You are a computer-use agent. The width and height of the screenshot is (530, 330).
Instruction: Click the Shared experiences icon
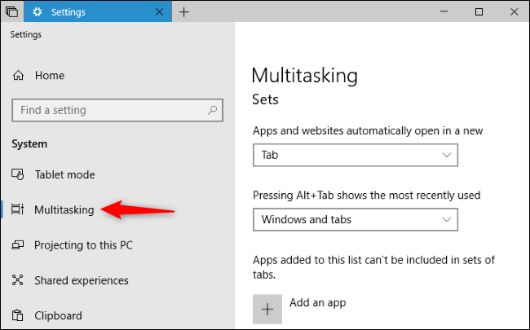18,280
